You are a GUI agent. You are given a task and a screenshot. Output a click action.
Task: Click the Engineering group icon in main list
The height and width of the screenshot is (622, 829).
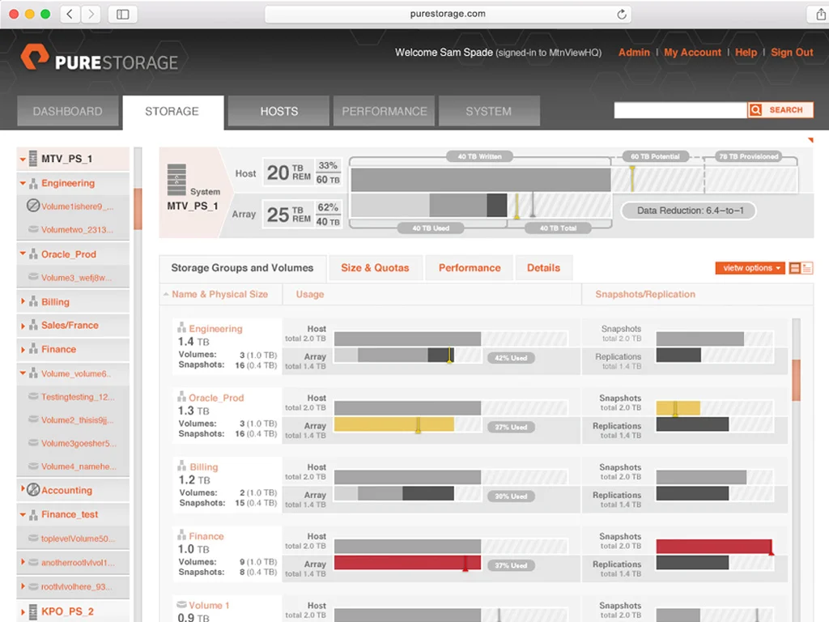click(x=182, y=328)
